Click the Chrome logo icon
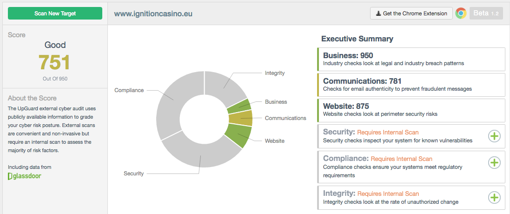This screenshot has width=510, height=214. coord(461,13)
